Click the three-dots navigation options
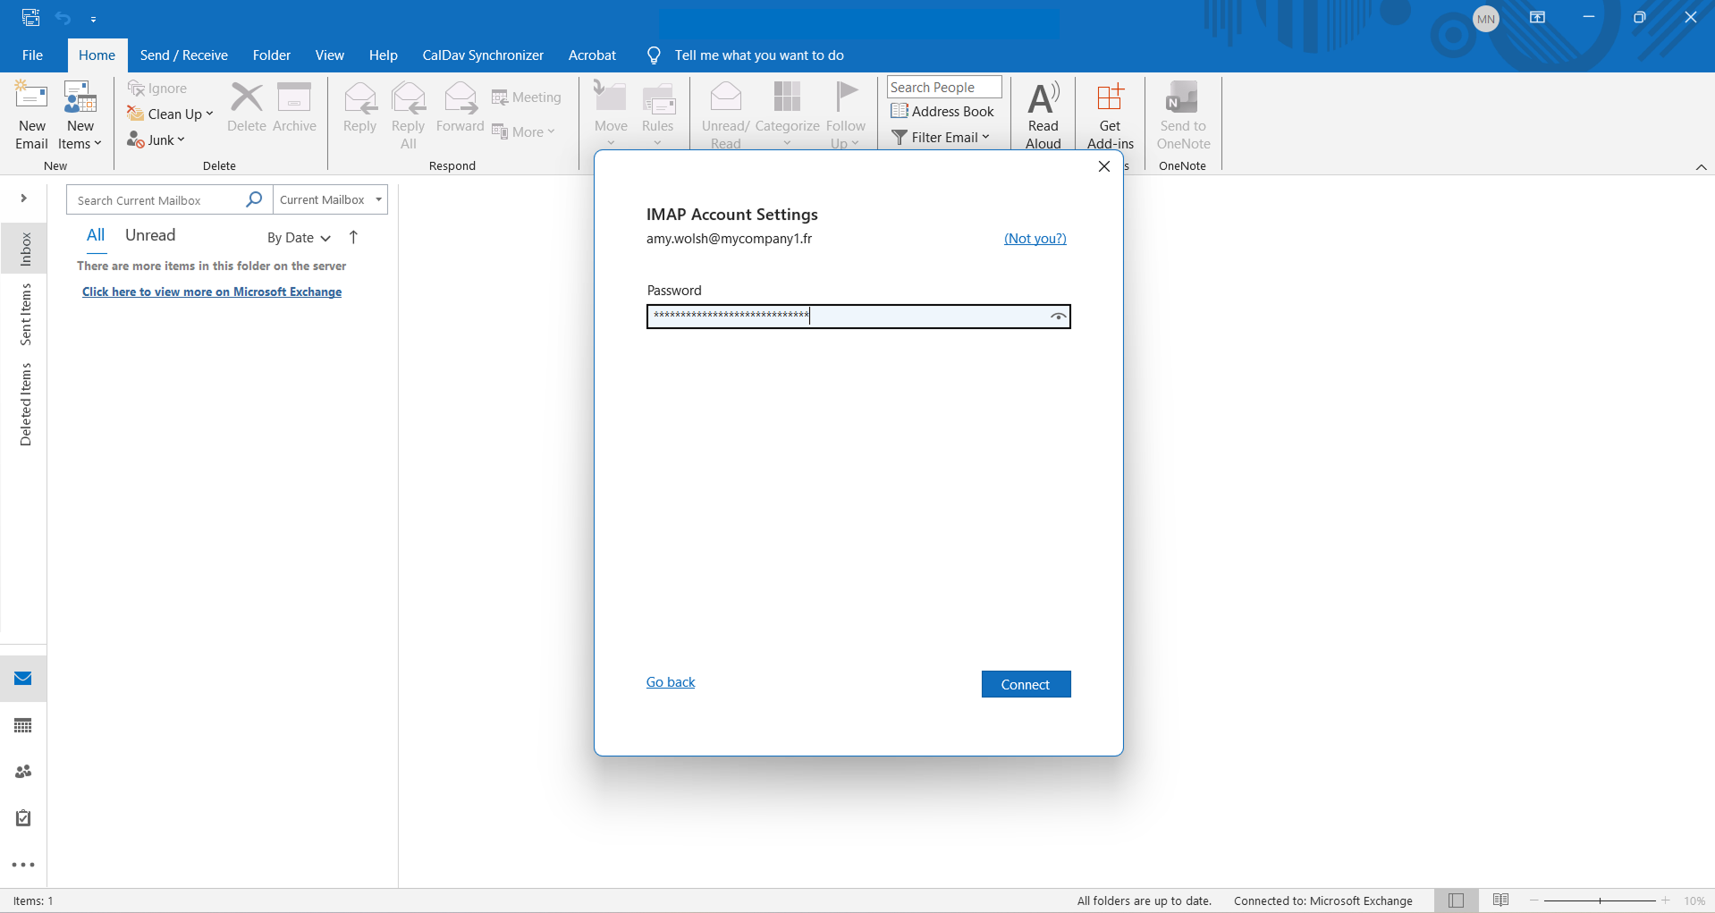This screenshot has height=913, width=1715. (x=23, y=865)
